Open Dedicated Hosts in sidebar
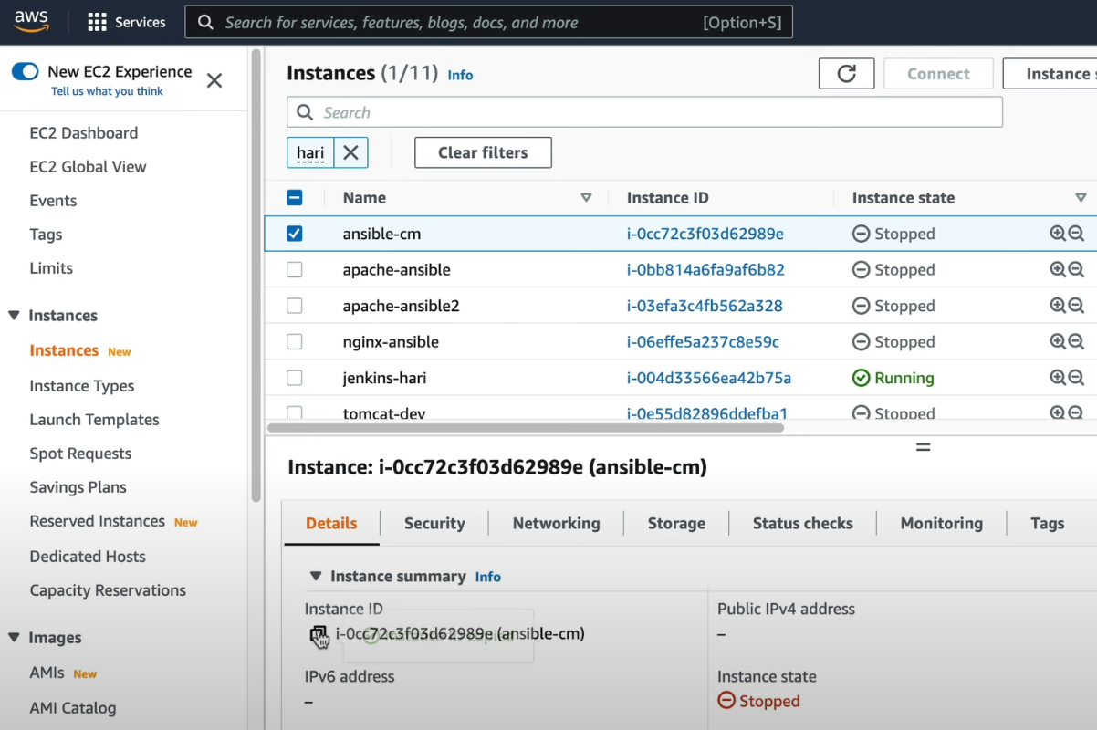 (x=88, y=557)
